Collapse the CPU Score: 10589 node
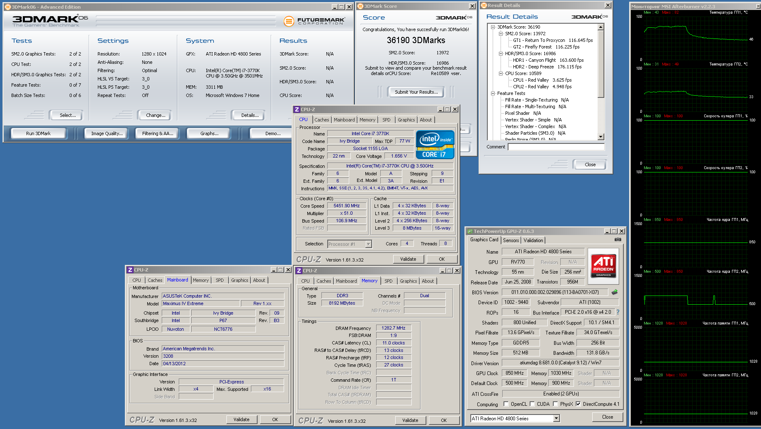 point(501,73)
